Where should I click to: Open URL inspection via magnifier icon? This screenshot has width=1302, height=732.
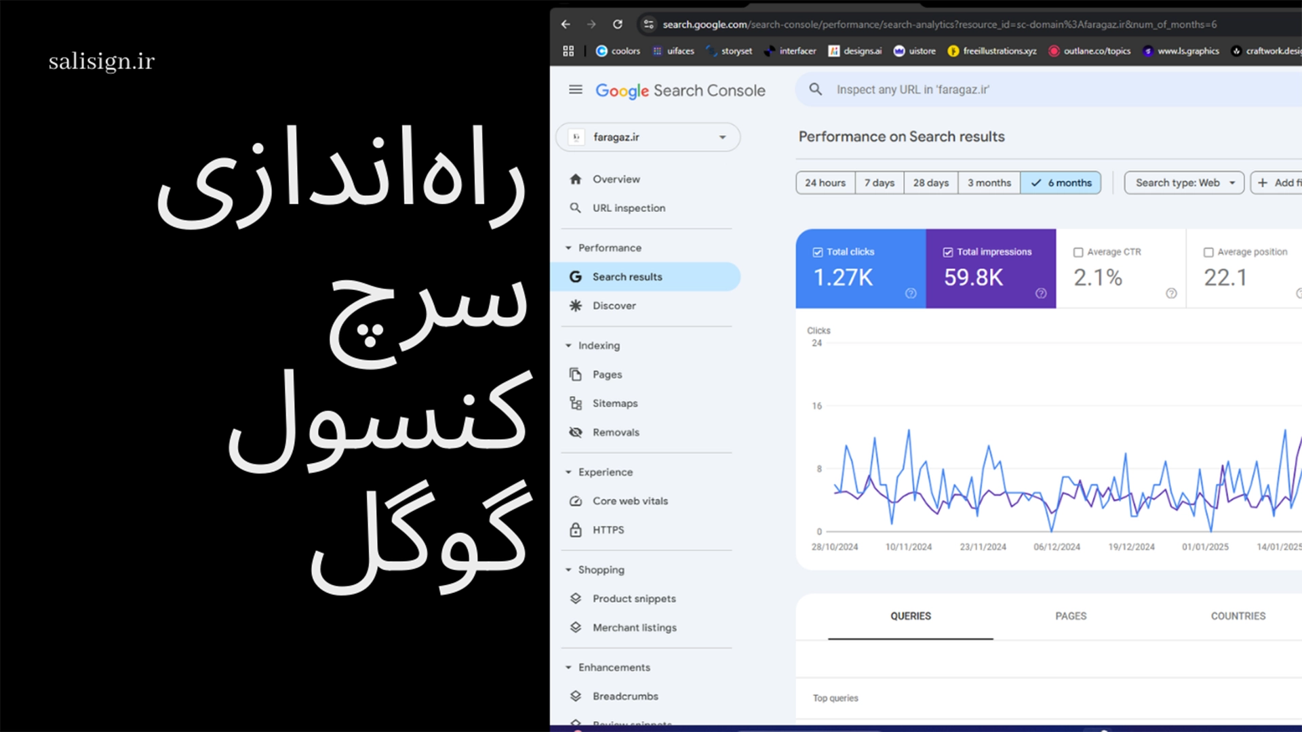tap(576, 208)
